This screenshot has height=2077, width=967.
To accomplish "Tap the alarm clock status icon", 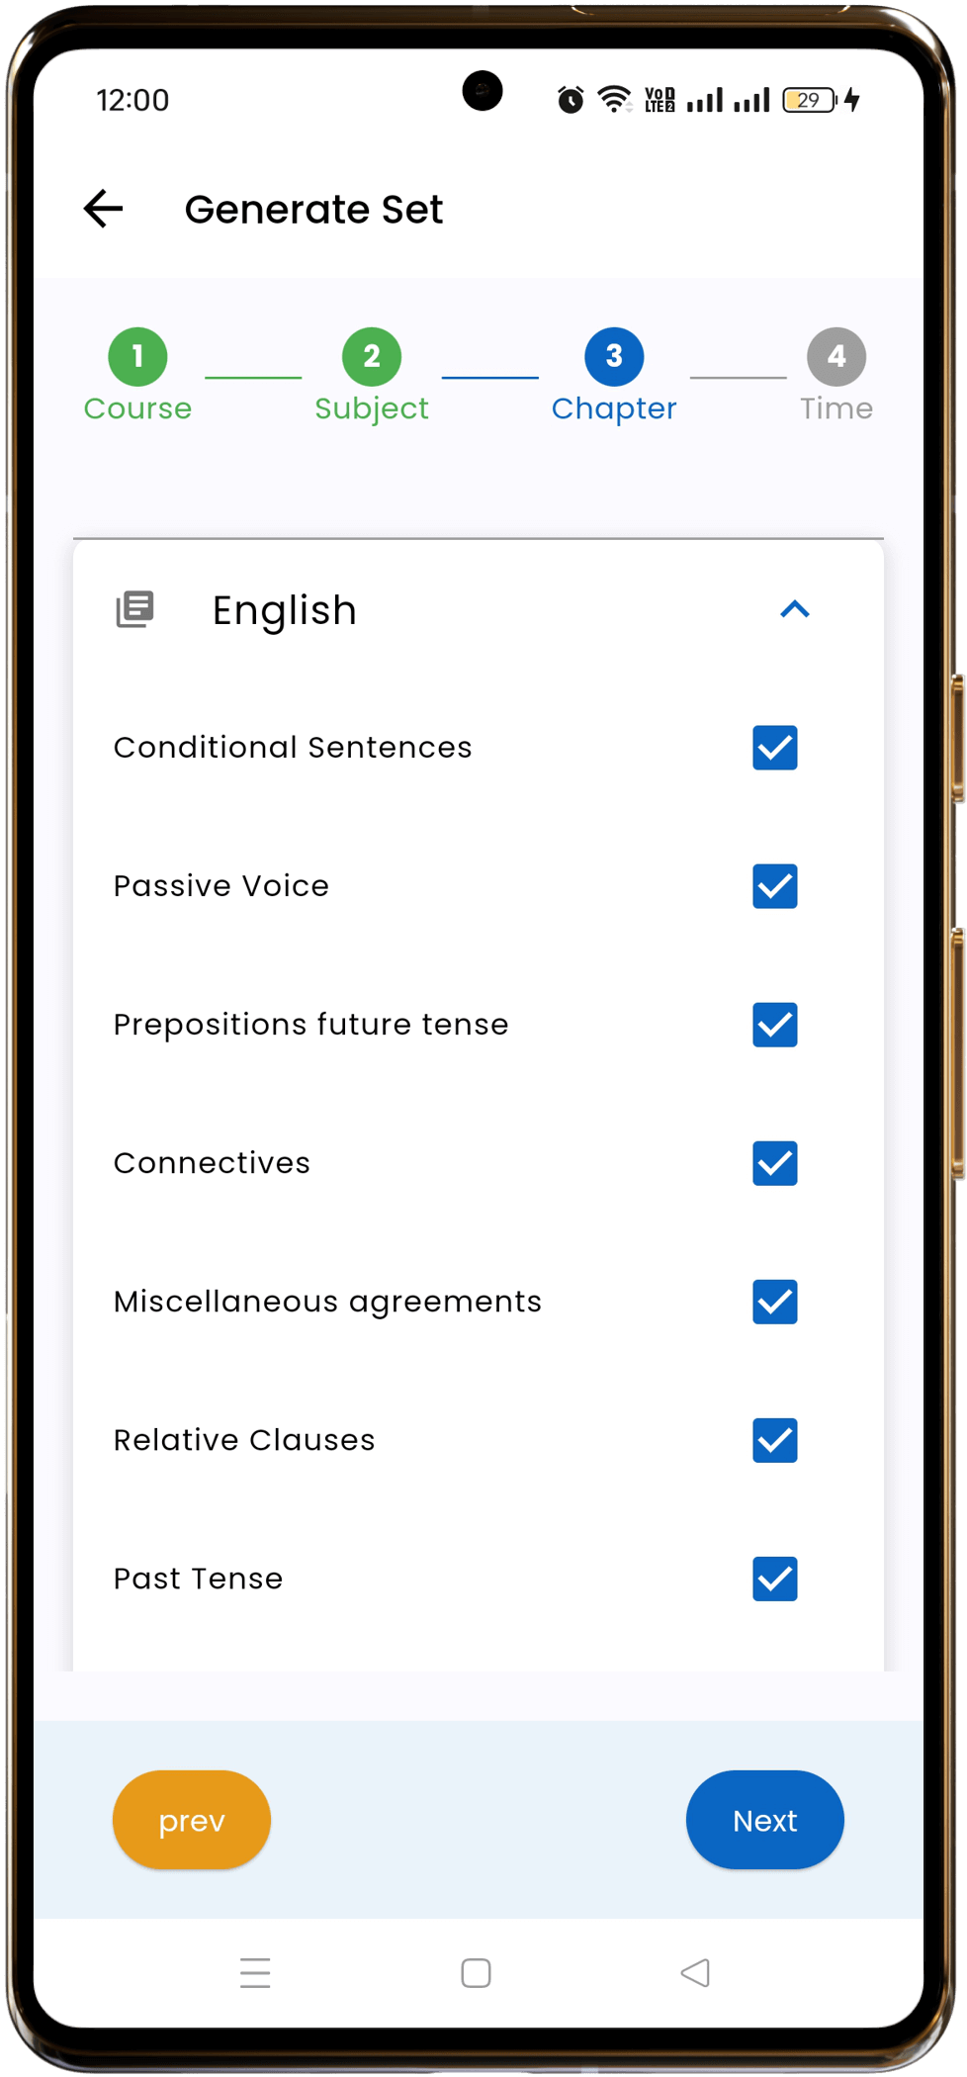I will (571, 100).
